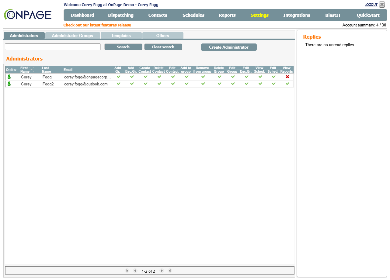Click the previous-page arrow icon
This screenshot has height=280, width=390.
[x=135, y=271]
